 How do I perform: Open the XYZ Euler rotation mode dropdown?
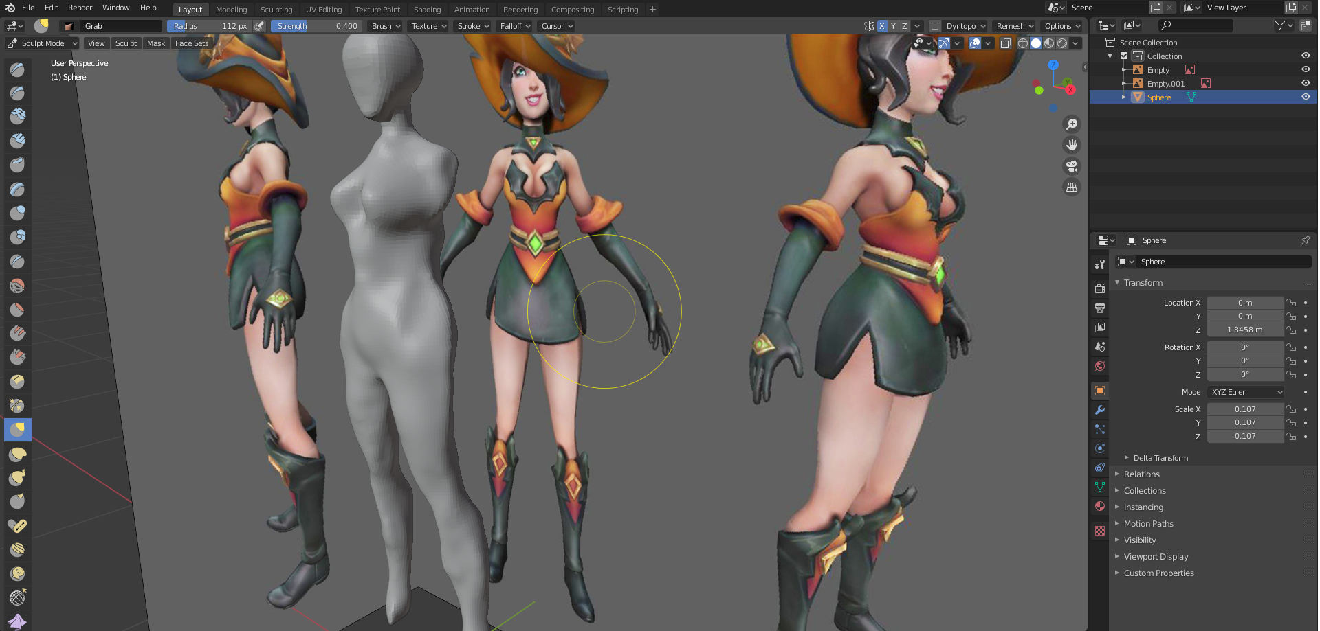1246,392
